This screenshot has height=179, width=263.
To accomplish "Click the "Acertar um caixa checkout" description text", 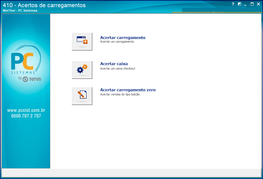I will point(118,68).
